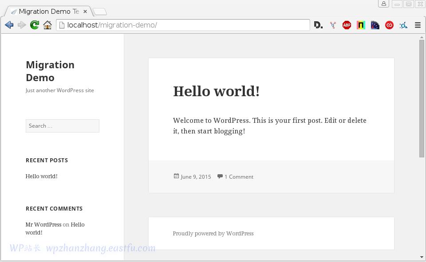This screenshot has width=426, height=262.
Task: Open Adblock Plus ABP extension
Action: (x=347, y=25)
